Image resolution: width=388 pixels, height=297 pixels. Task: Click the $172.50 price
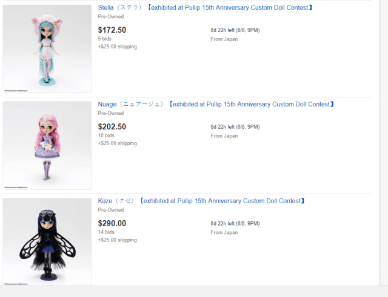[112, 30]
